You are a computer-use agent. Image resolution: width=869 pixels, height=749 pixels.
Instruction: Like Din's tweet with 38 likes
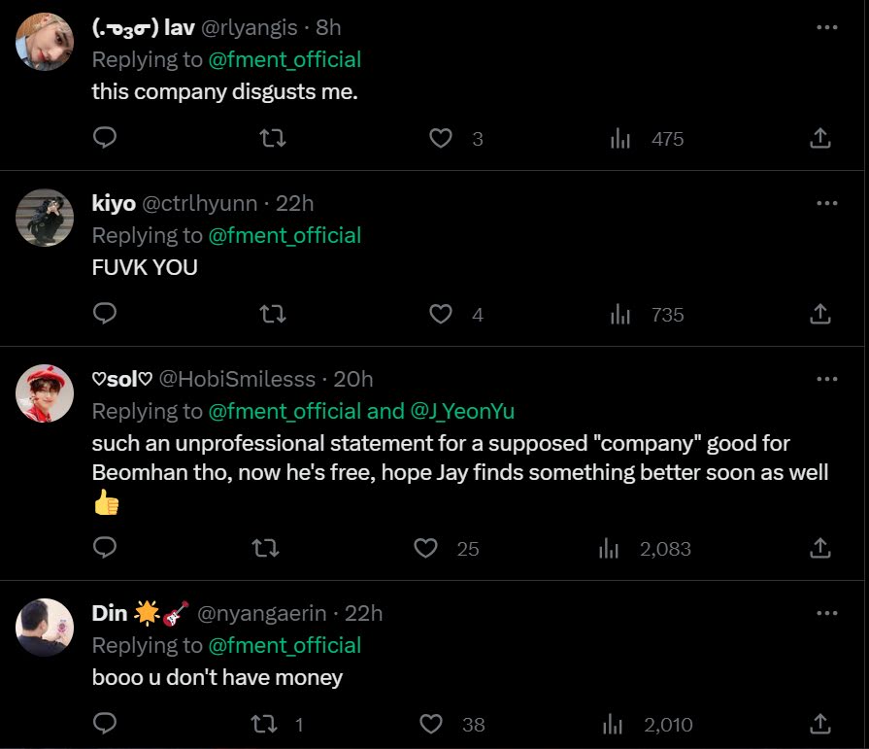432,725
